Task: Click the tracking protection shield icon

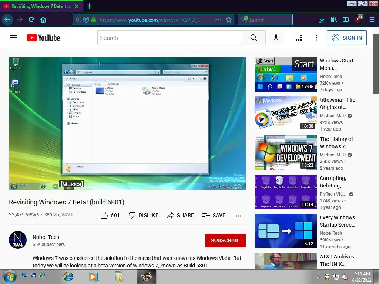Action: (x=86, y=20)
